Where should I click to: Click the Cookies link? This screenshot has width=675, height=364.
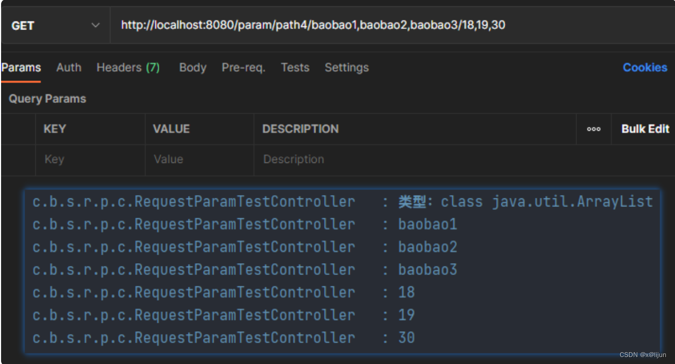644,68
